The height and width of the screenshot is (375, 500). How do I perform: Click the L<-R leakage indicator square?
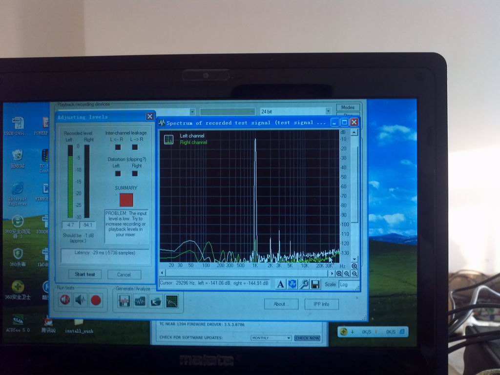(x=118, y=147)
